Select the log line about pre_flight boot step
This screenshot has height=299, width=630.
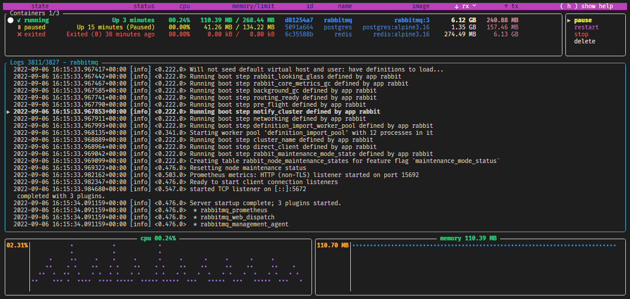pos(191,104)
